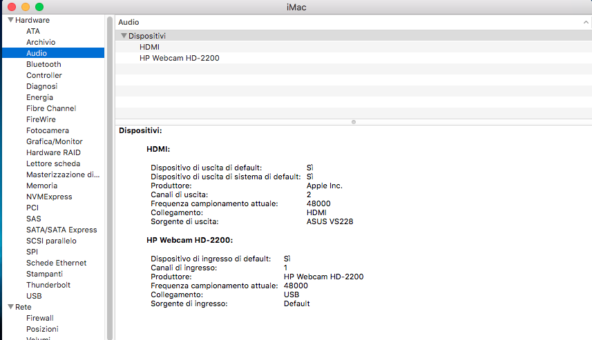Select ATA in the sidebar

tap(33, 31)
